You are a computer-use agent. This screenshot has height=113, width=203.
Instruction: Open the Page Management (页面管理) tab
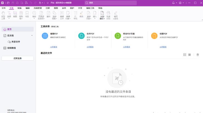tap(38, 8)
